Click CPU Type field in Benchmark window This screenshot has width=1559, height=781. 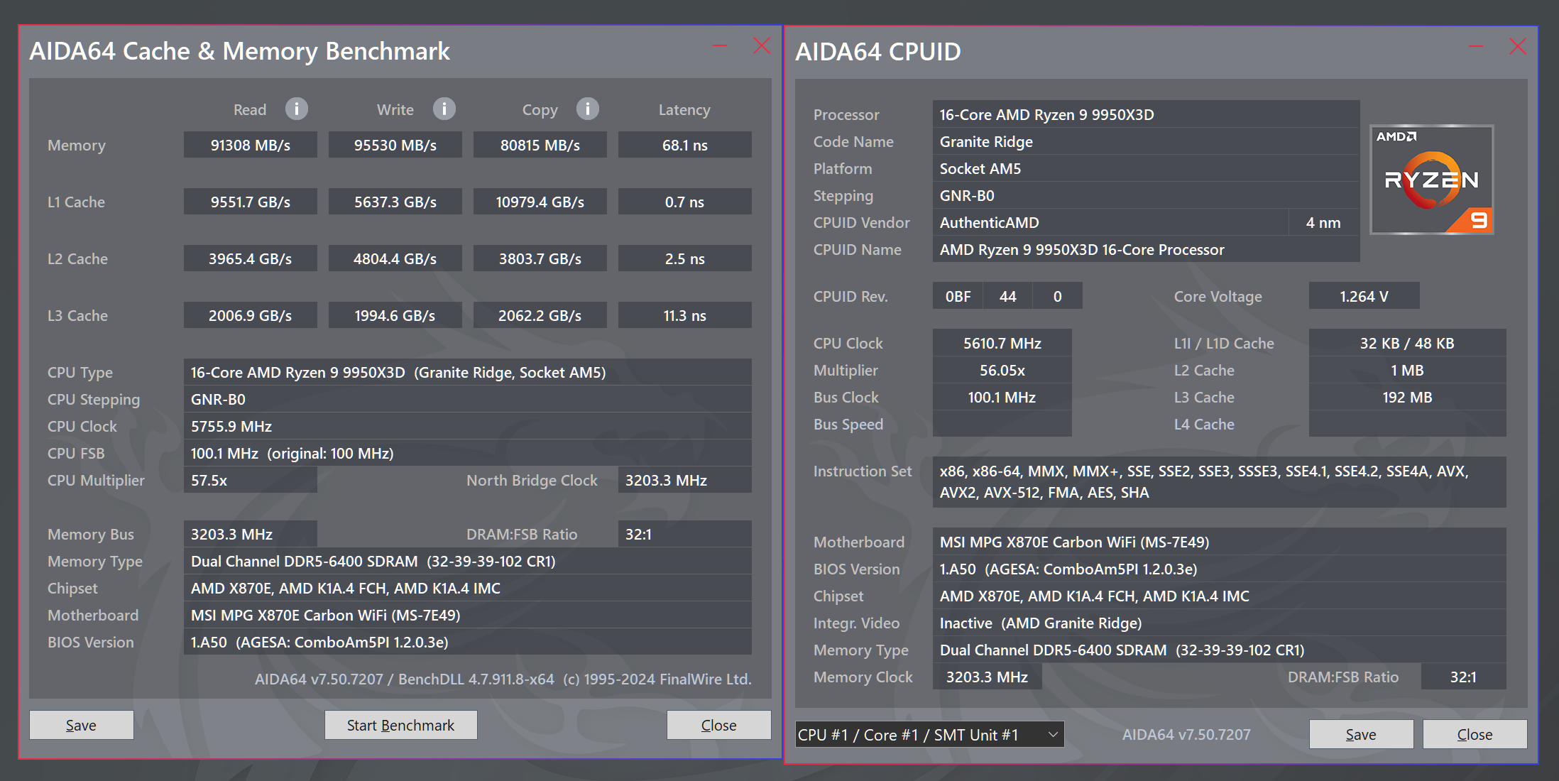[467, 372]
